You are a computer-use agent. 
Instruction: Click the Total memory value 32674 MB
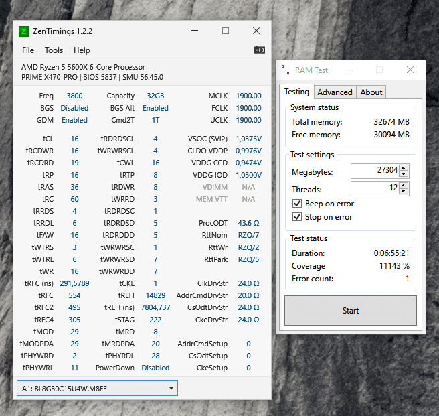coord(391,122)
